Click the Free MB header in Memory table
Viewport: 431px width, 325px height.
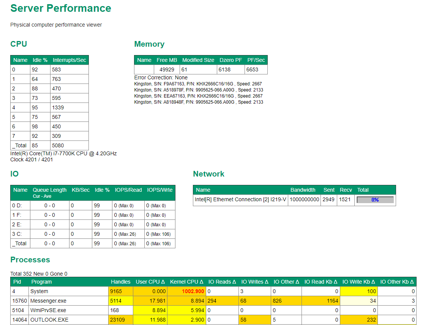coord(167,60)
